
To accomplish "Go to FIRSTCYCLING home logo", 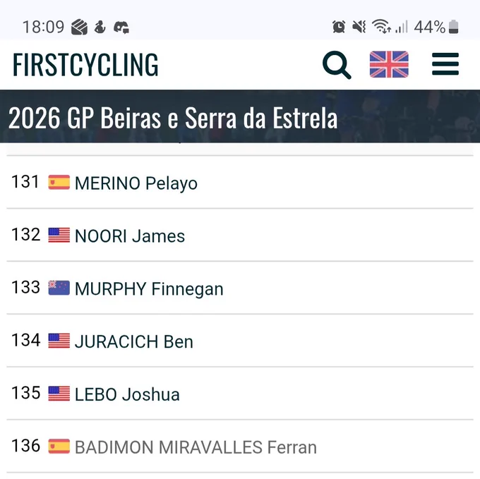I will 85,64.
